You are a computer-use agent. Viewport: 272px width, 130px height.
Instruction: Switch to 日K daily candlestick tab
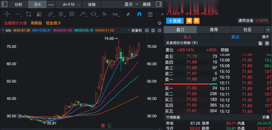pyautogui.click(x=38, y=5)
